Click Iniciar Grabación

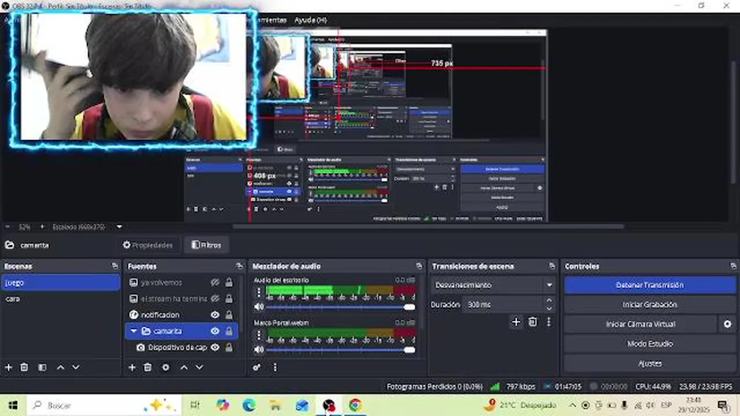click(650, 304)
